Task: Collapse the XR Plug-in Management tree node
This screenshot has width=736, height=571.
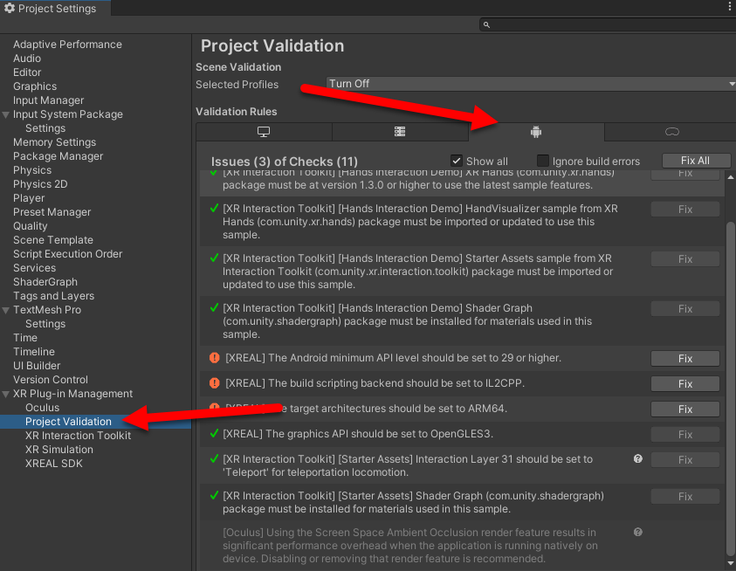Action: [6, 394]
